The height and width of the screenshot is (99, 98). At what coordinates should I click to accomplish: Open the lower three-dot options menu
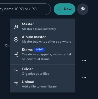click(x=84, y=77)
